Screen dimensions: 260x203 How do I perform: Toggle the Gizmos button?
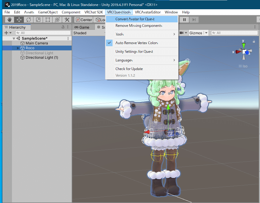tap(196, 33)
